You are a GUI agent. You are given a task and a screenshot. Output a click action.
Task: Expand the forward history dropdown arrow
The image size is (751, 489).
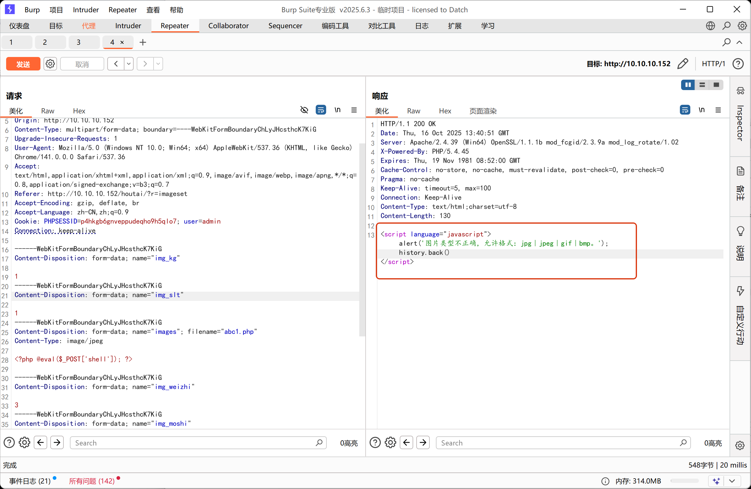pyautogui.click(x=158, y=64)
